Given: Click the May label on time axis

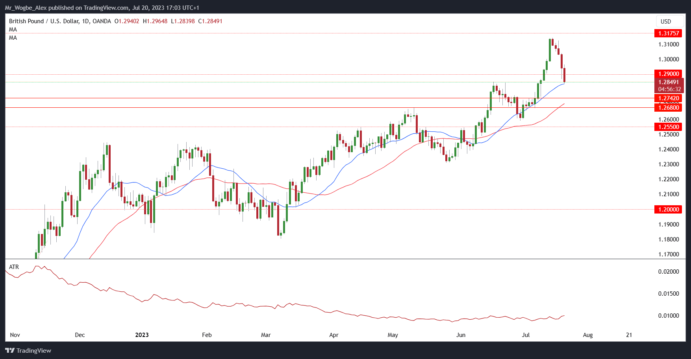Looking at the screenshot, I should click(x=393, y=335).
